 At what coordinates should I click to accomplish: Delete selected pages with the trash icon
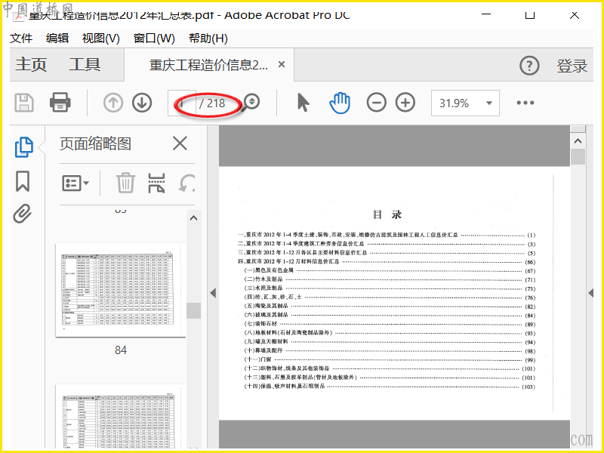point(125,183)
